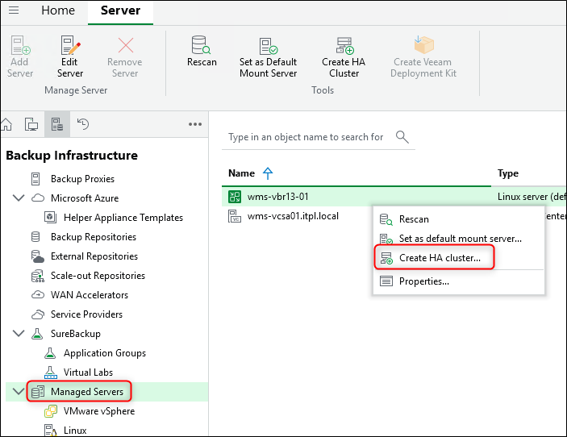The image size is (567, 437).
Task: Sort by the Name column header
Action: [x=241, y=173]
